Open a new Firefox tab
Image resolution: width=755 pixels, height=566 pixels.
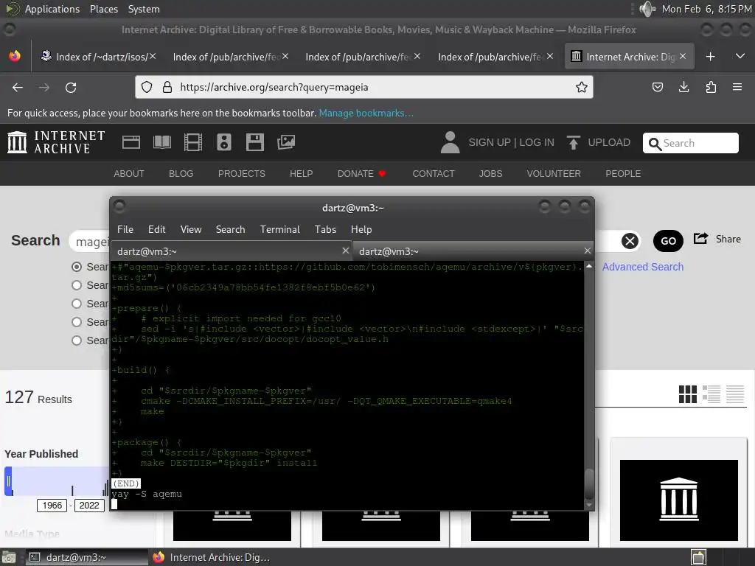(710, 56)
